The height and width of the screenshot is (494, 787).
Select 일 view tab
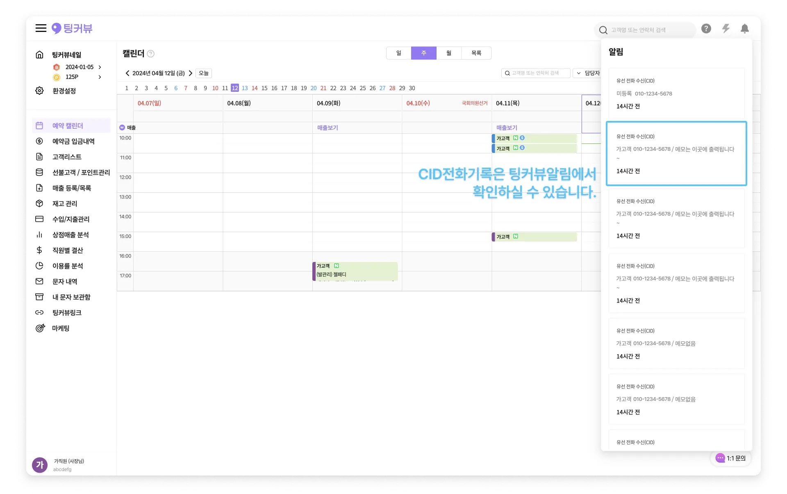398,53
